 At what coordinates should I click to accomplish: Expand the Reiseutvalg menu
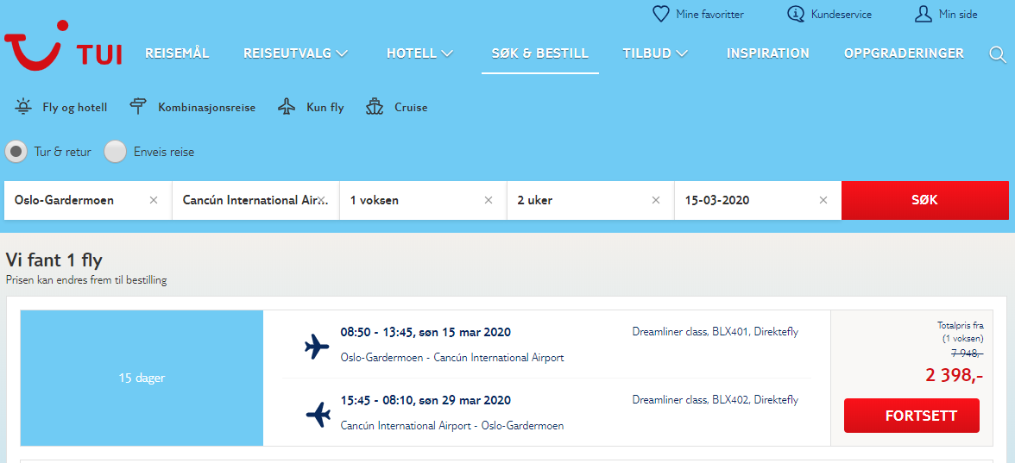(x=296, y=53)
